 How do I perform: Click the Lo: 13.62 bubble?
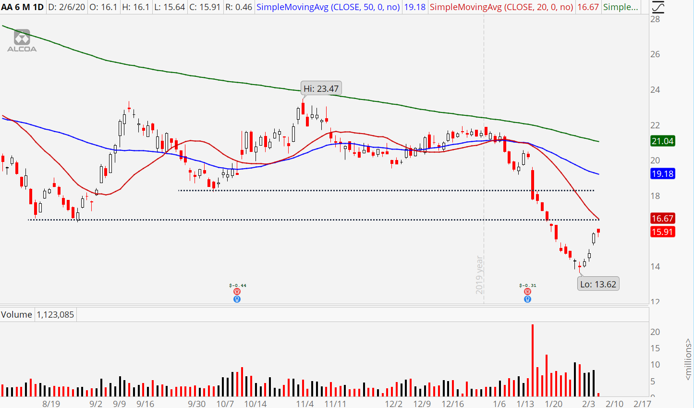point(598,284)
